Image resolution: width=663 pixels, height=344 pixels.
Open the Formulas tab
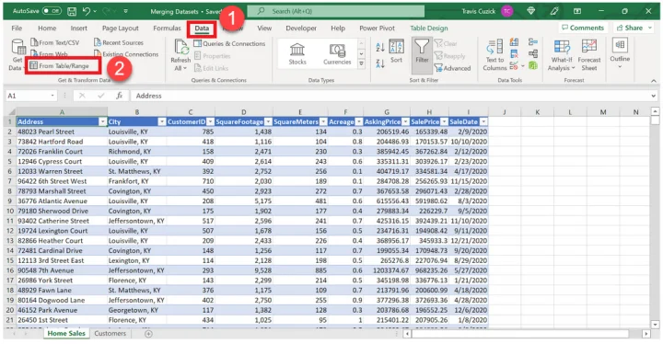[x=167, y=28]
